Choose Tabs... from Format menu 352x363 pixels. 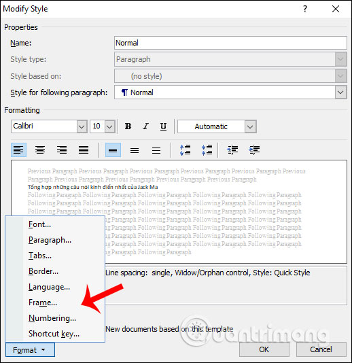[55, 256]
